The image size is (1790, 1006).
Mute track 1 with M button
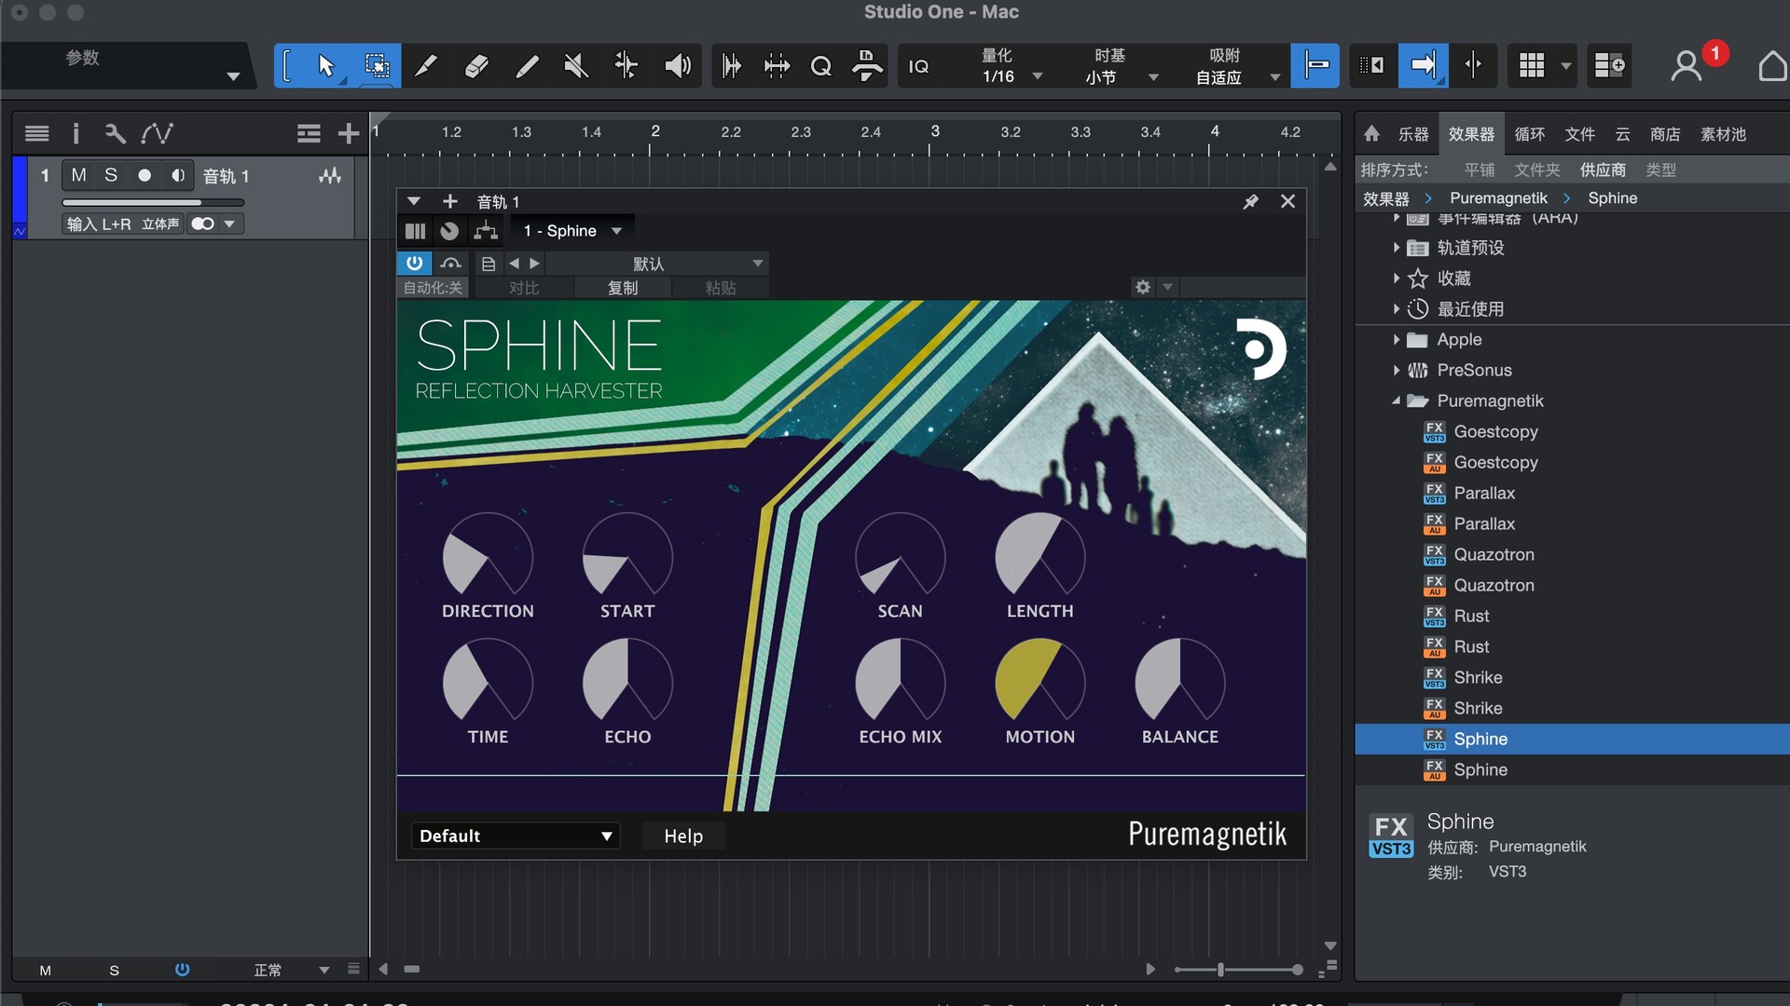[x=79, y=175]
